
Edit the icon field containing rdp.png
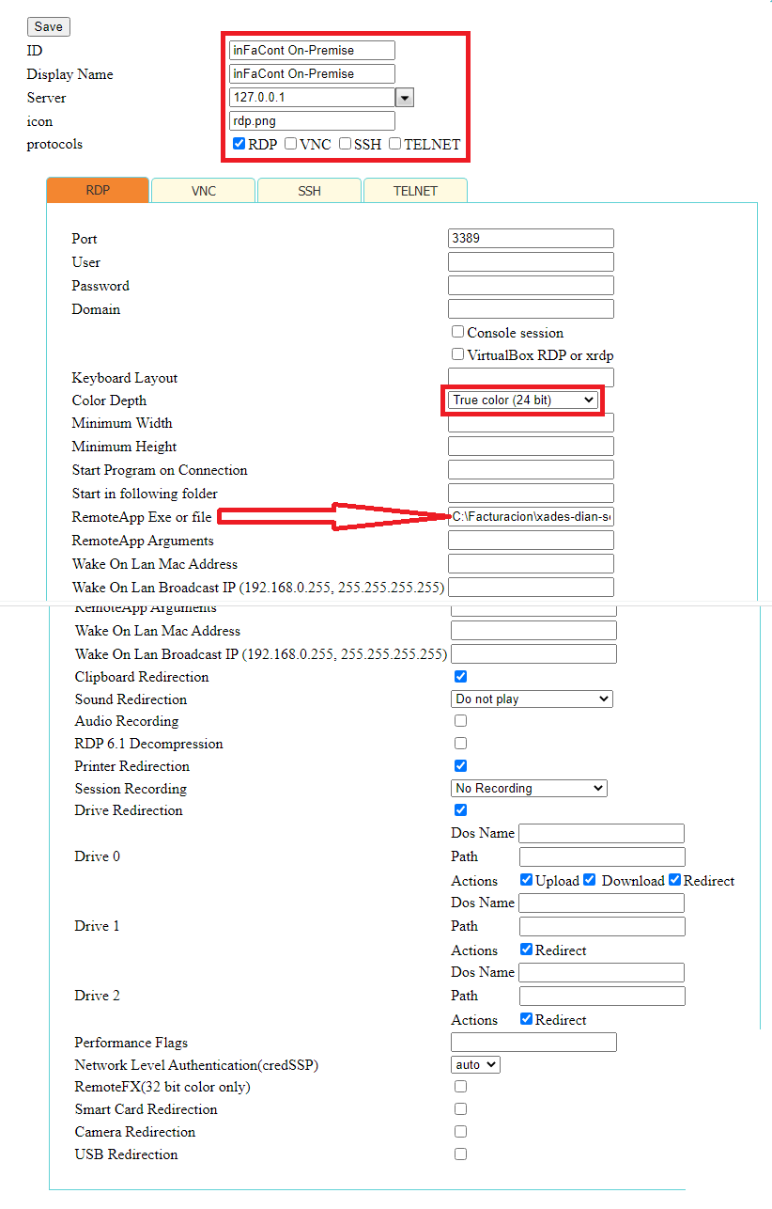[312, 121]
